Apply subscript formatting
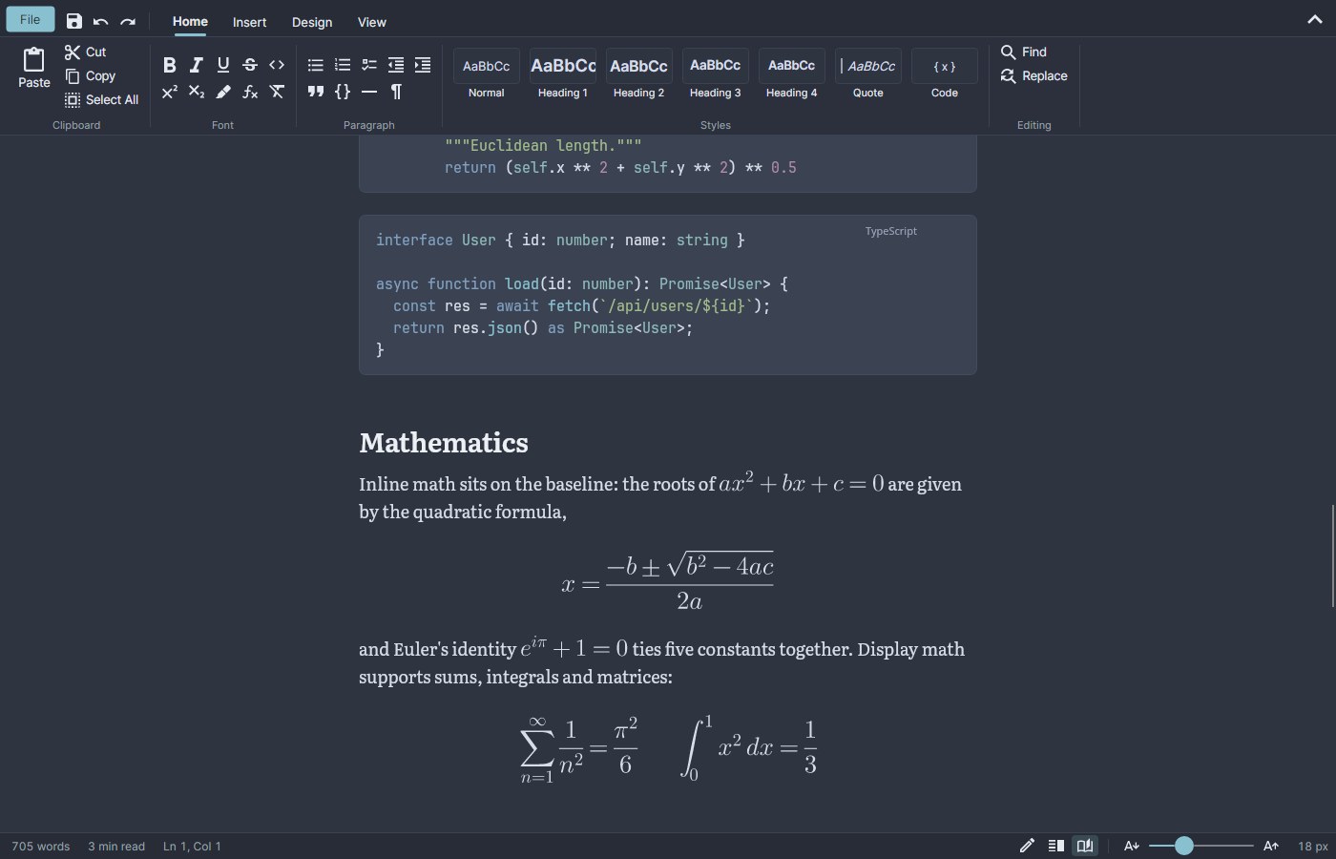 pos(197,92)
